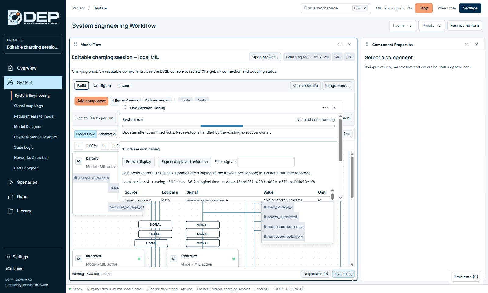
Task: Open Physical Model Designer page
Action: (36, 137)
